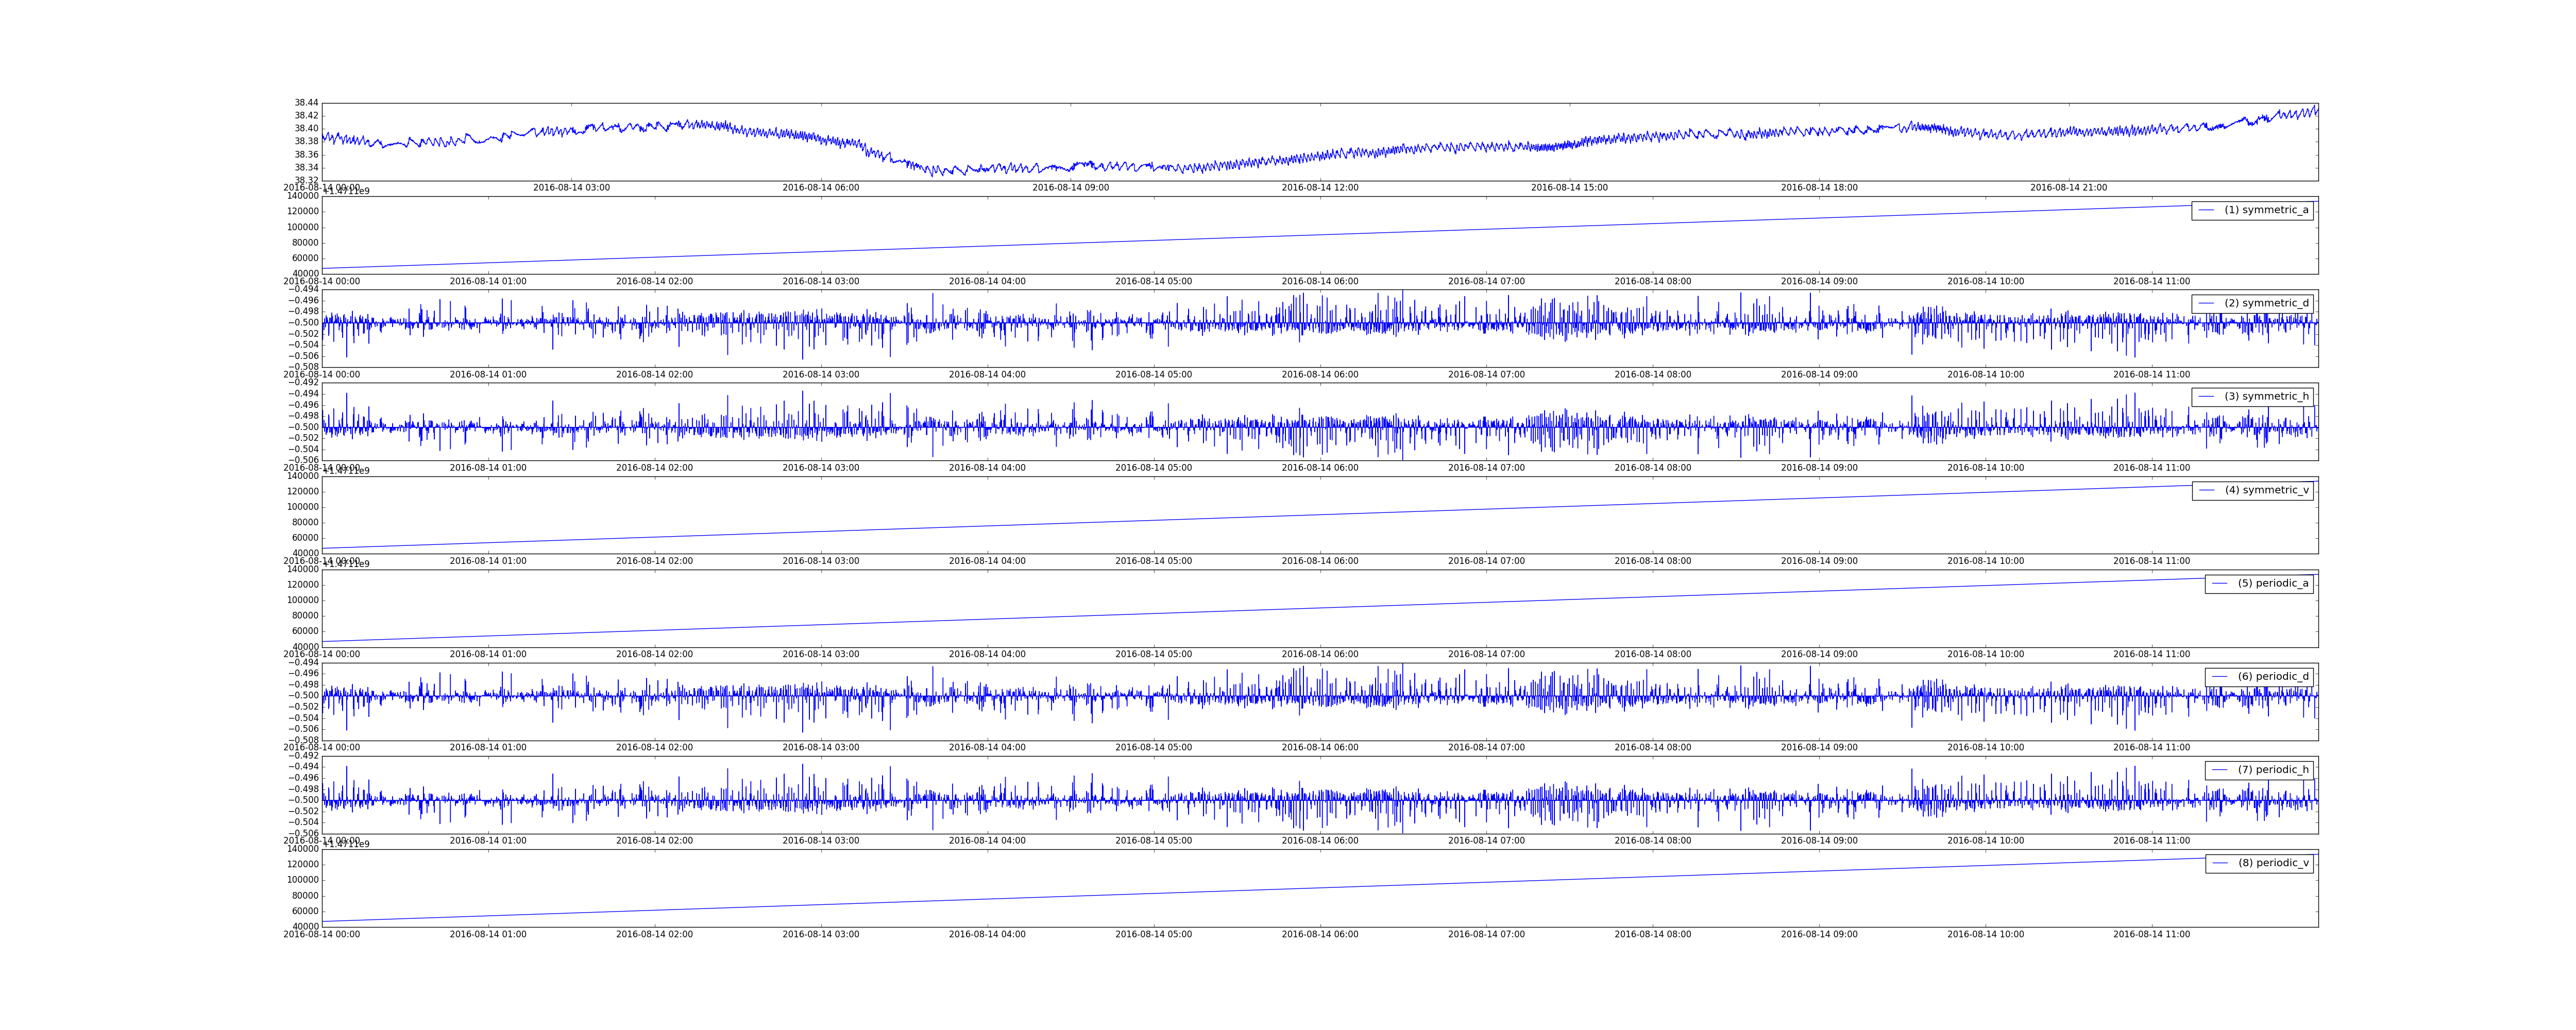
Task: Click the (7) periodic_h legend label
Action: tap(2273, 769)
